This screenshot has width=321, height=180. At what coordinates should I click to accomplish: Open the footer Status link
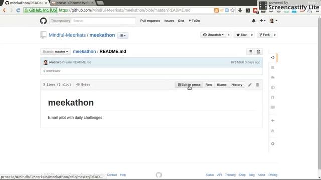click(210, 175)
